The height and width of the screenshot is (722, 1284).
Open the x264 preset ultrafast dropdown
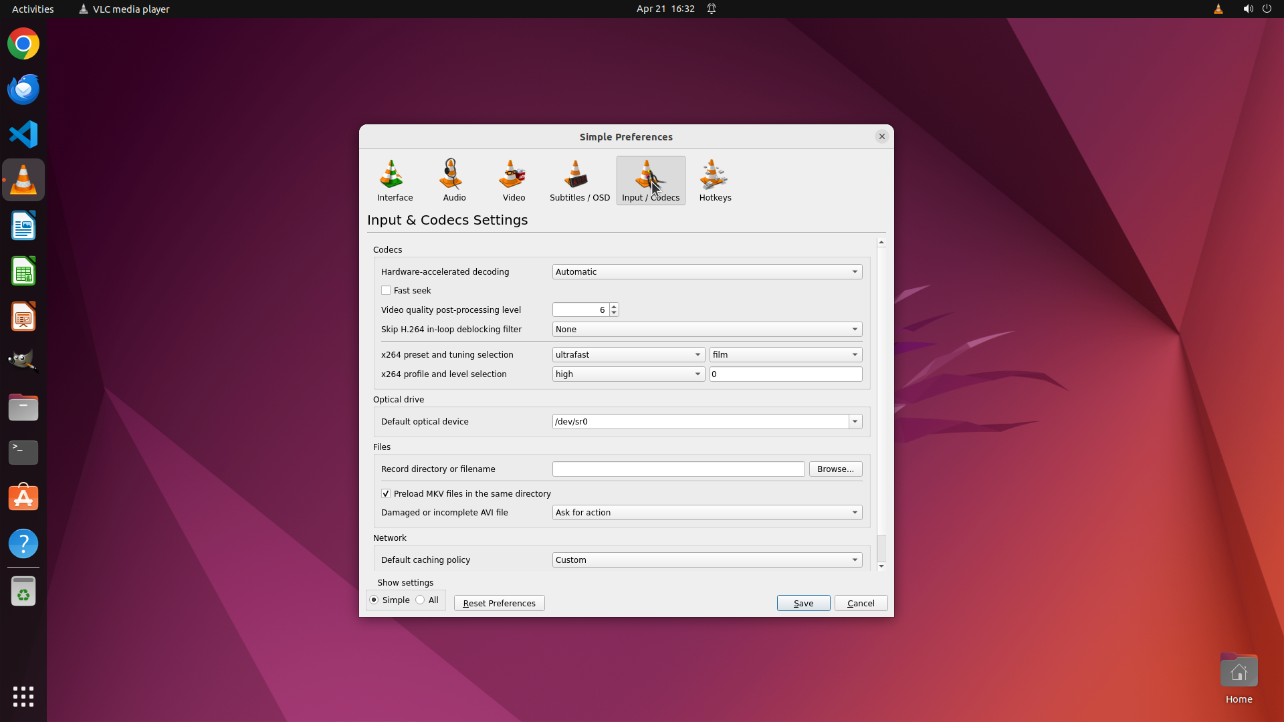(x=628, y=354)
